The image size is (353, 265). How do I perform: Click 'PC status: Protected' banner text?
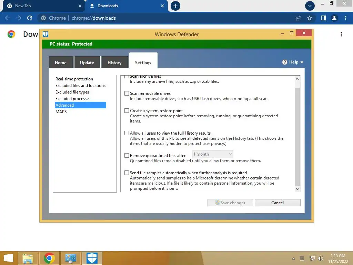(x=71, y=44)
